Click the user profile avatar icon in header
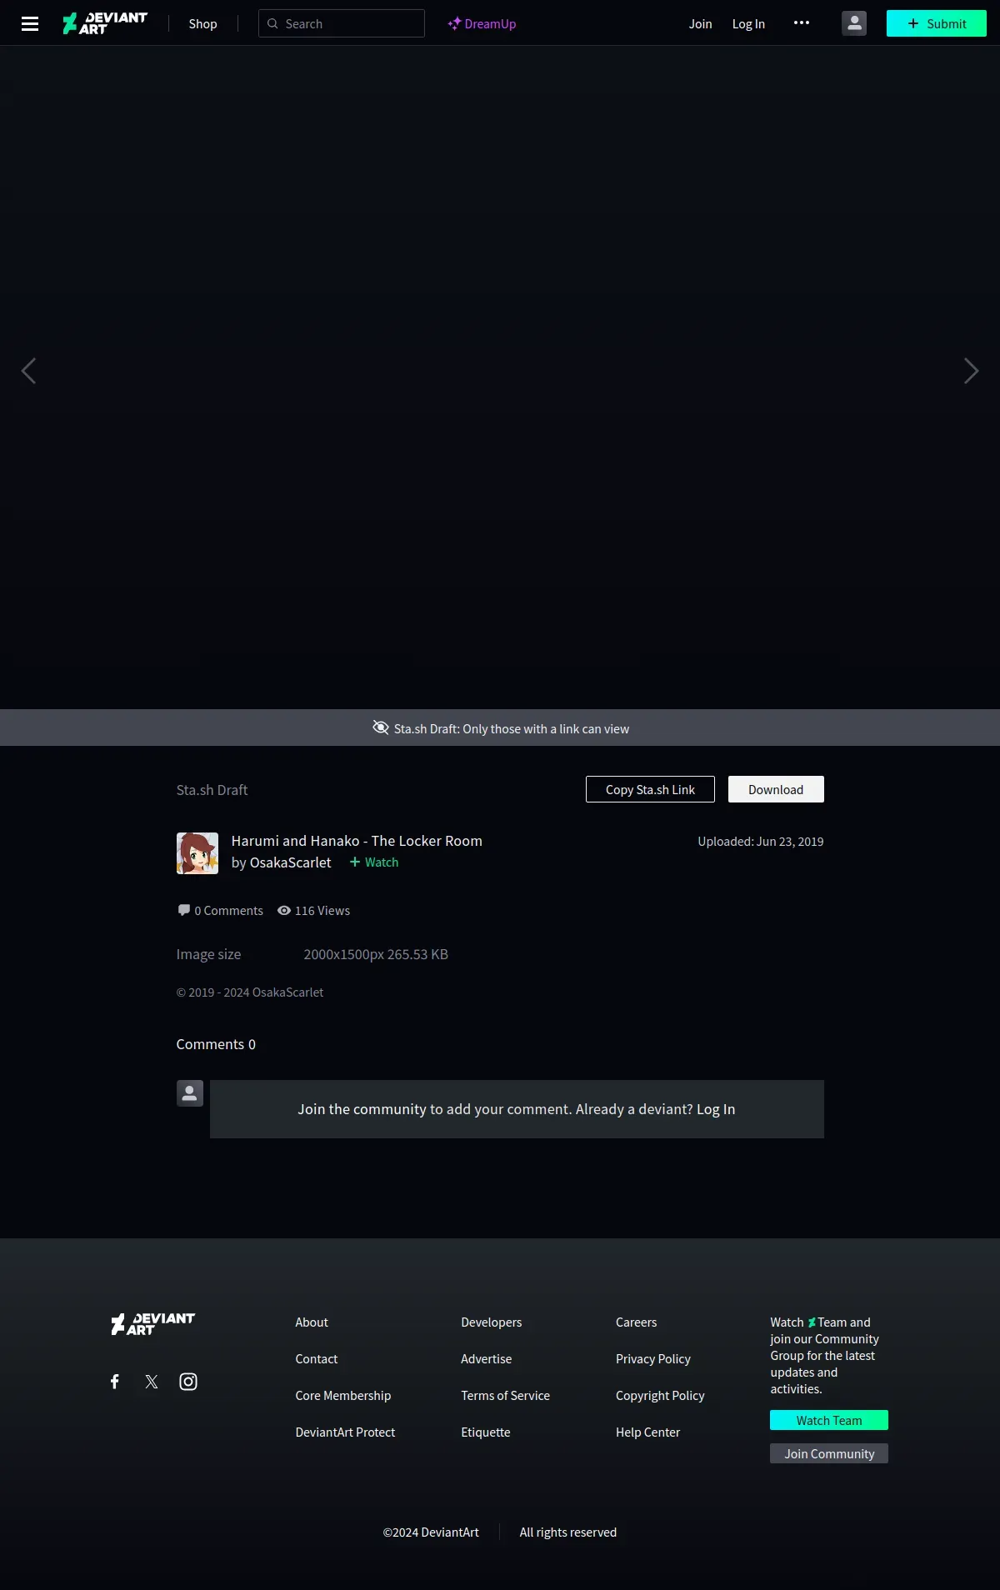 pyautogui.click(x=854, y=23)
